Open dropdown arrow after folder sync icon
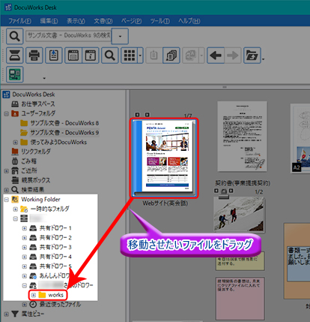Image resolution: width=310 pixels, height=322 pixels. coord(263,59)
